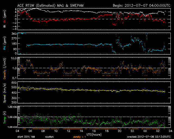Click the '90' tick on the Phi axis

click(15, 49)
